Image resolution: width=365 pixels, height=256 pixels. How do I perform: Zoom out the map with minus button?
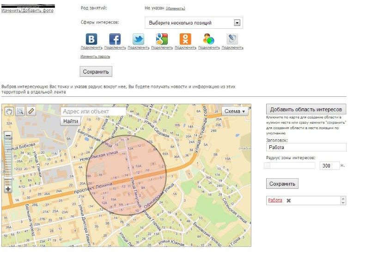(x=8, y=136)
